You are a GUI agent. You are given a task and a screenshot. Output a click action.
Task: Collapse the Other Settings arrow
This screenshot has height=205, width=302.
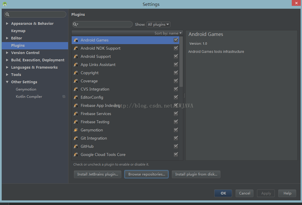(7, 82)
